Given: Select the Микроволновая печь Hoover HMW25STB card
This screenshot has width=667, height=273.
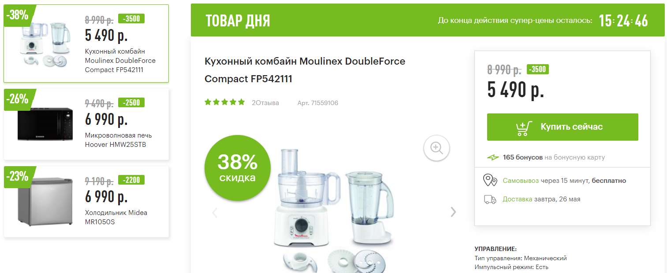Looking at the screenshot, I should [x=86, y=124].
